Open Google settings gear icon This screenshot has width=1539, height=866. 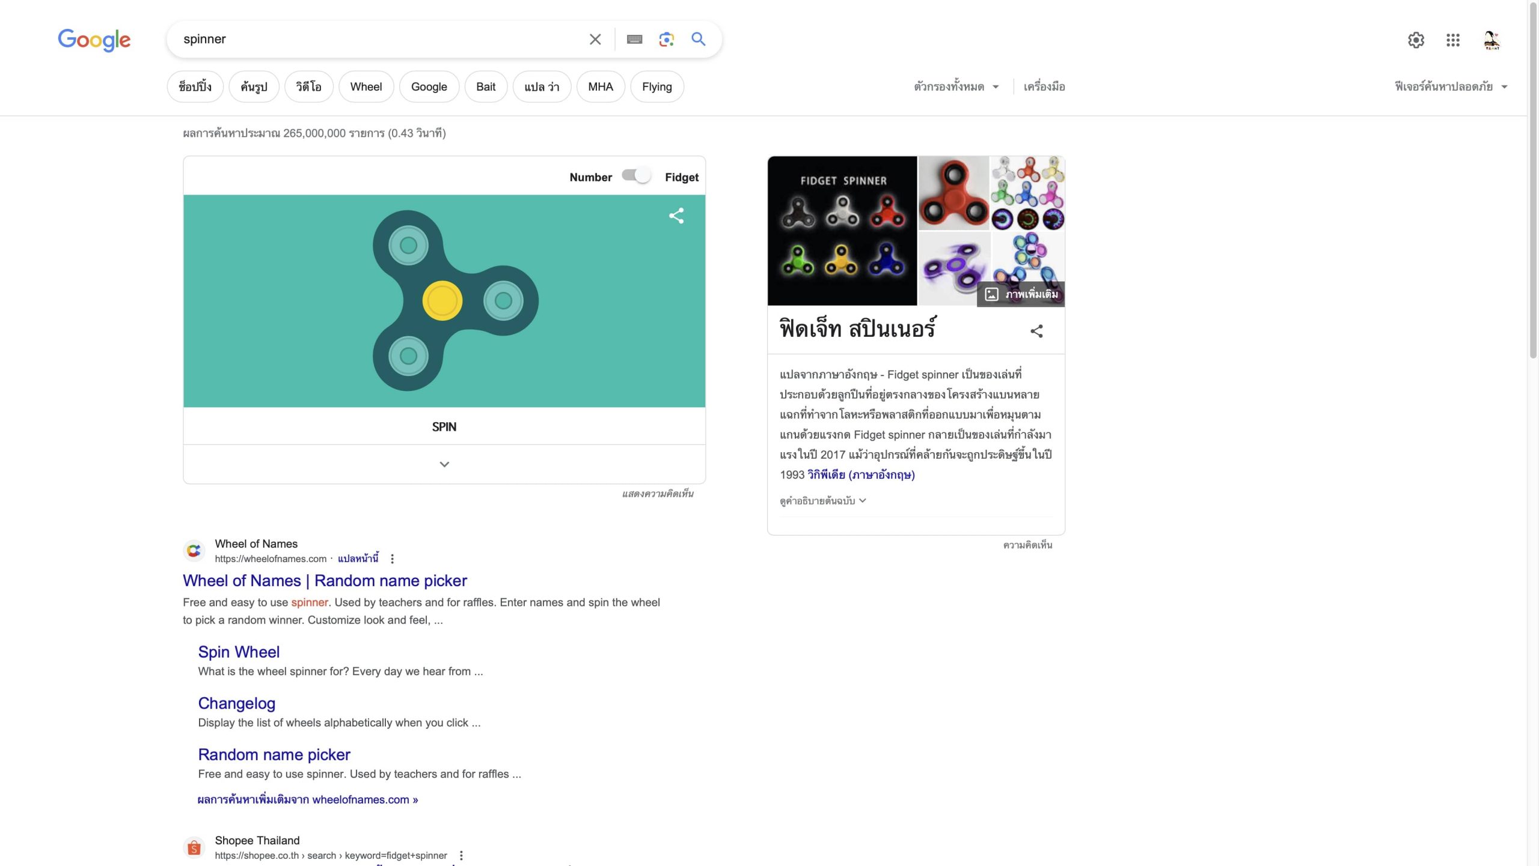click(1416, 40)
